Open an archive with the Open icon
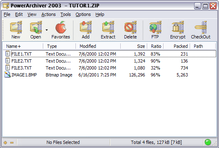This screenshot has width=219, height=148. coord(36,27)
